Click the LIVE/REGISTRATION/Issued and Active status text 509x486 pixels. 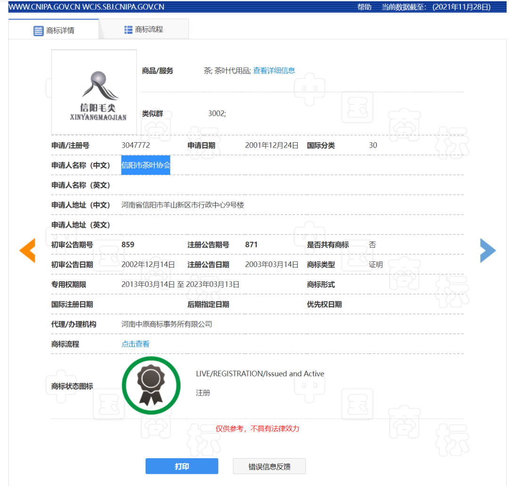260,374
